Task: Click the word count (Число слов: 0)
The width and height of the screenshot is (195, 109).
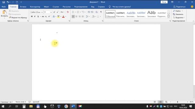Action: [21, 102]
